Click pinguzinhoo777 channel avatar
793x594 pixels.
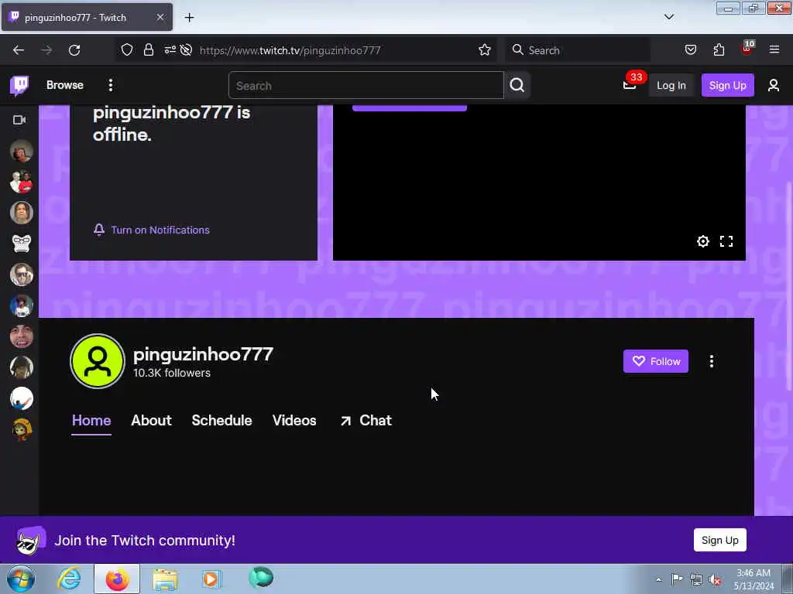click(98, 361)
